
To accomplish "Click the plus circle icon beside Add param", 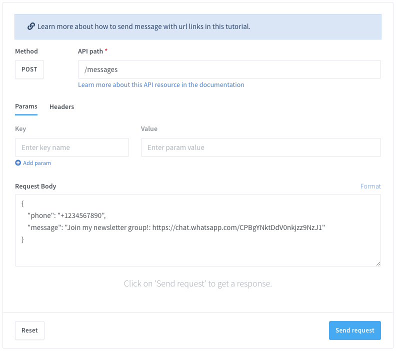I will tap(18, 163).
